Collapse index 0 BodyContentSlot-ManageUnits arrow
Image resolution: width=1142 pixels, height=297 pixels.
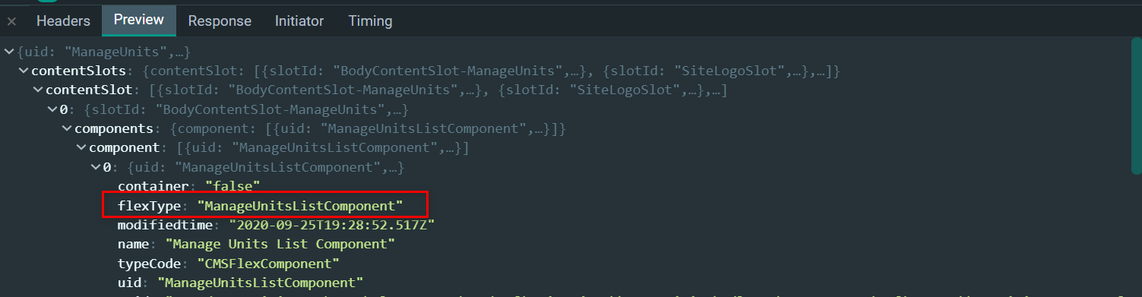(x=52, y=109)
